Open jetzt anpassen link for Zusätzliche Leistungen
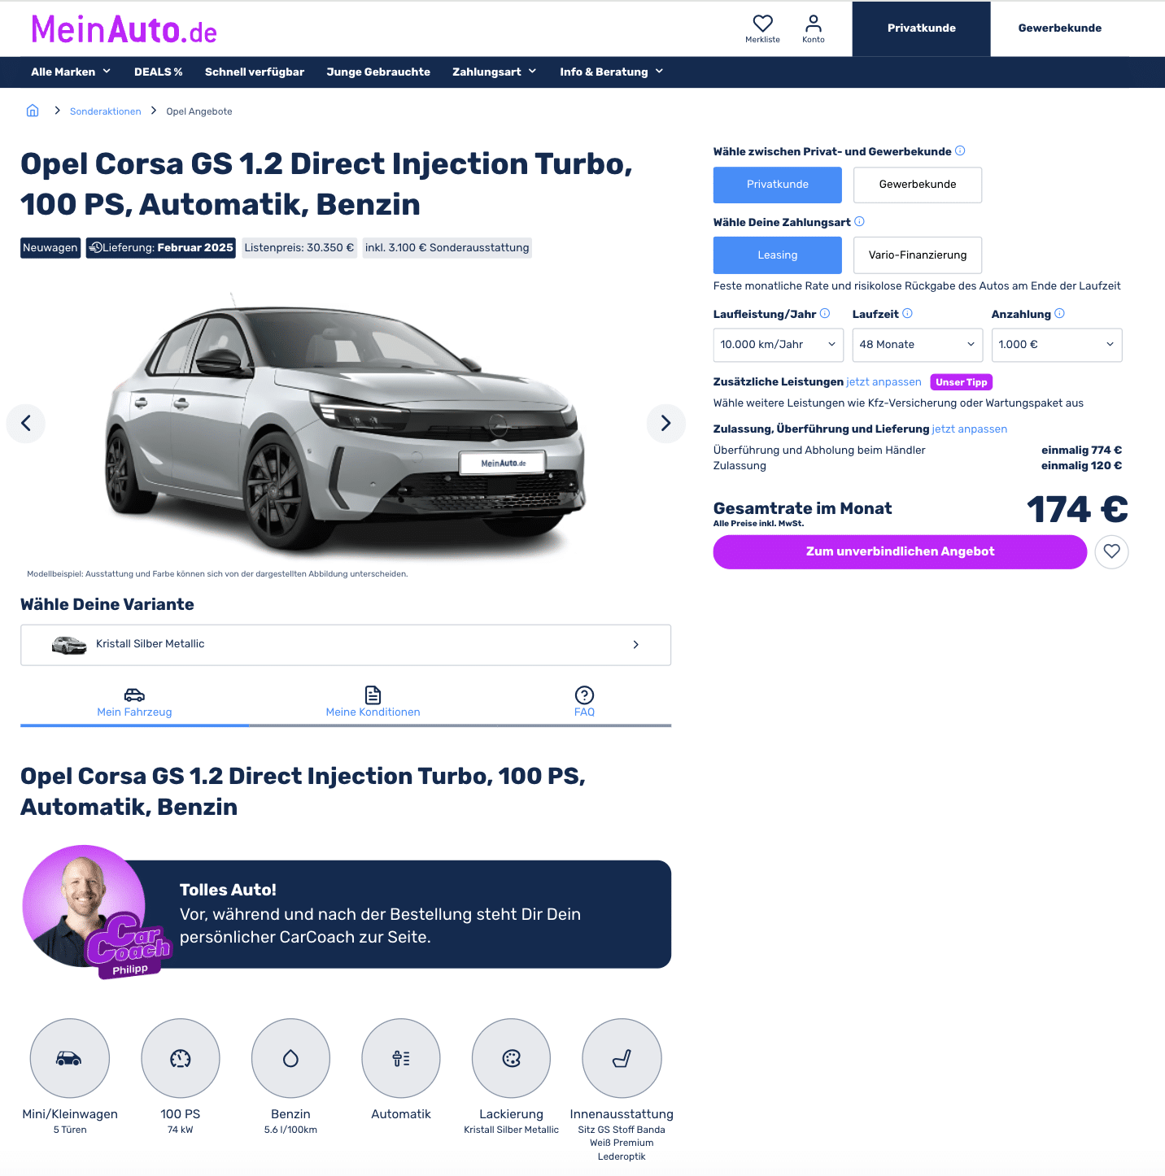 (884, 381)
